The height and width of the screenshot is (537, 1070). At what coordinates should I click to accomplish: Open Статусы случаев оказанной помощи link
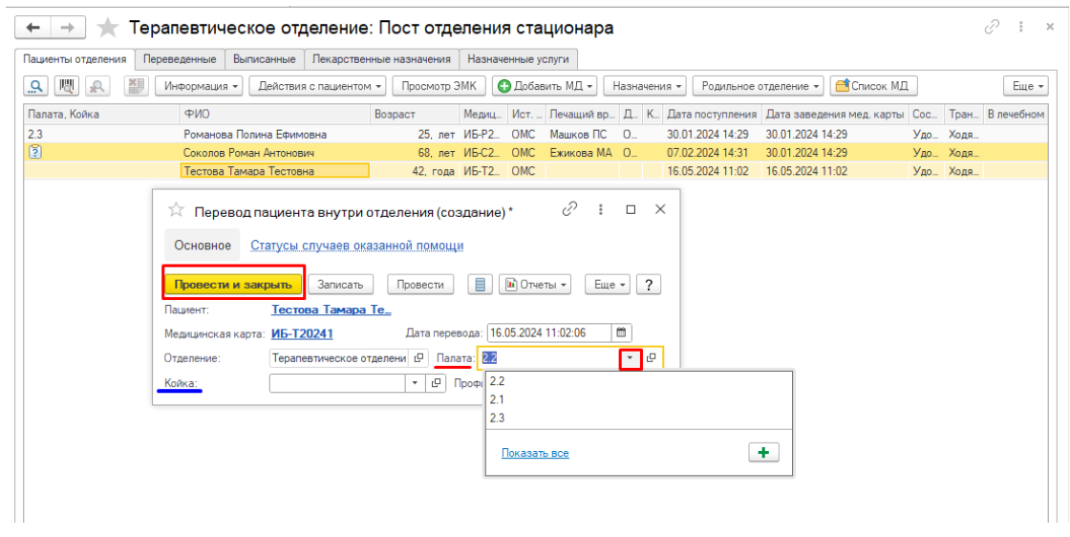[356, 246]
